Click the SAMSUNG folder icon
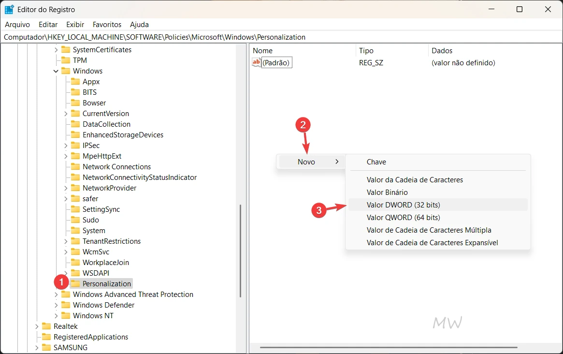 point(46,348)
